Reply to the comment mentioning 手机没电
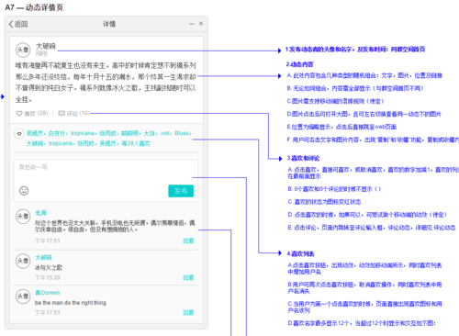Viewport: 459px width, 336px height. pos(188,241)
